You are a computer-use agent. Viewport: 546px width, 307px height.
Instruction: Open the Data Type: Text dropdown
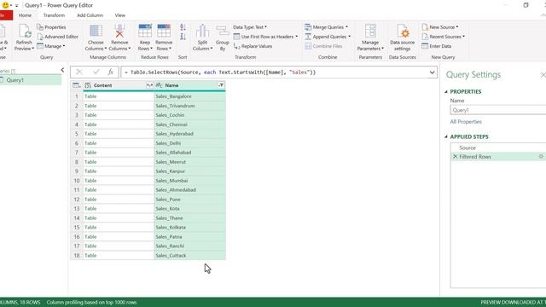250,27
